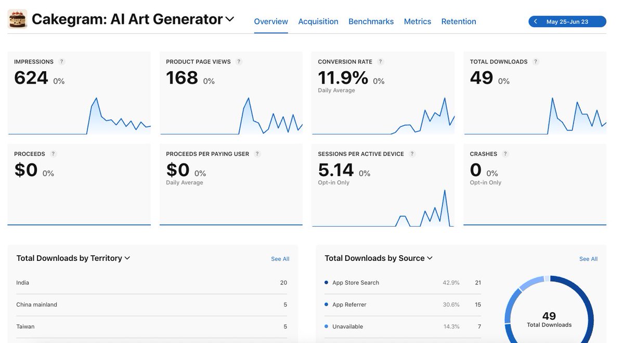
Task: Show help for Impressions metric
Action: coord(61,61)
